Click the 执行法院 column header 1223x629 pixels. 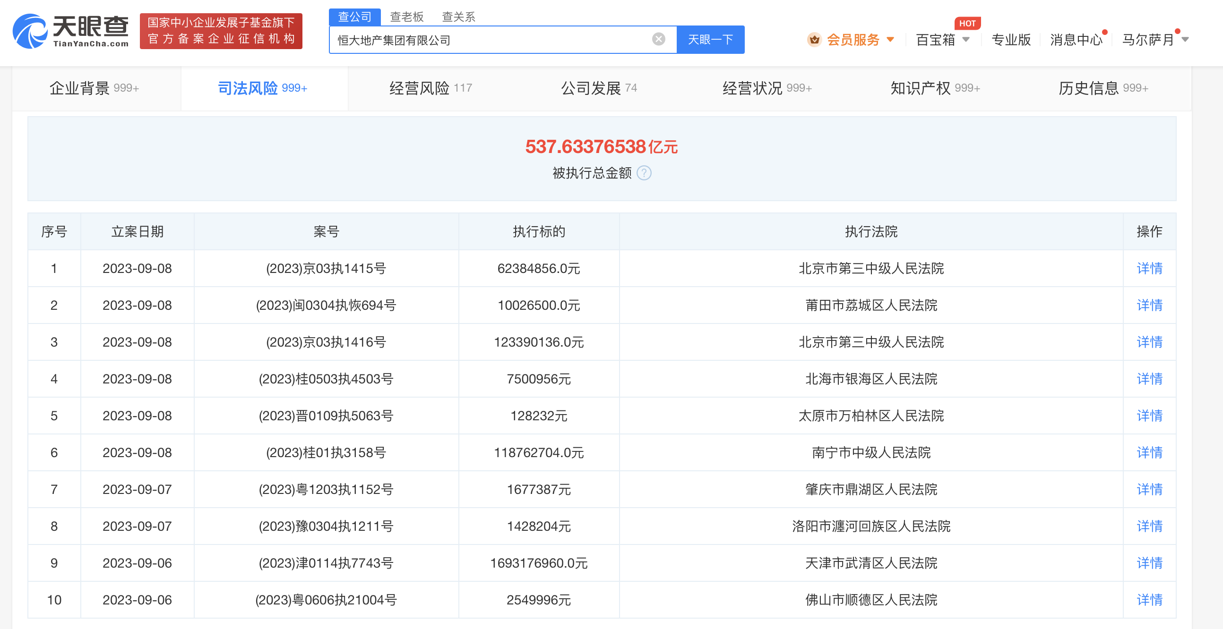pos(871,231)
